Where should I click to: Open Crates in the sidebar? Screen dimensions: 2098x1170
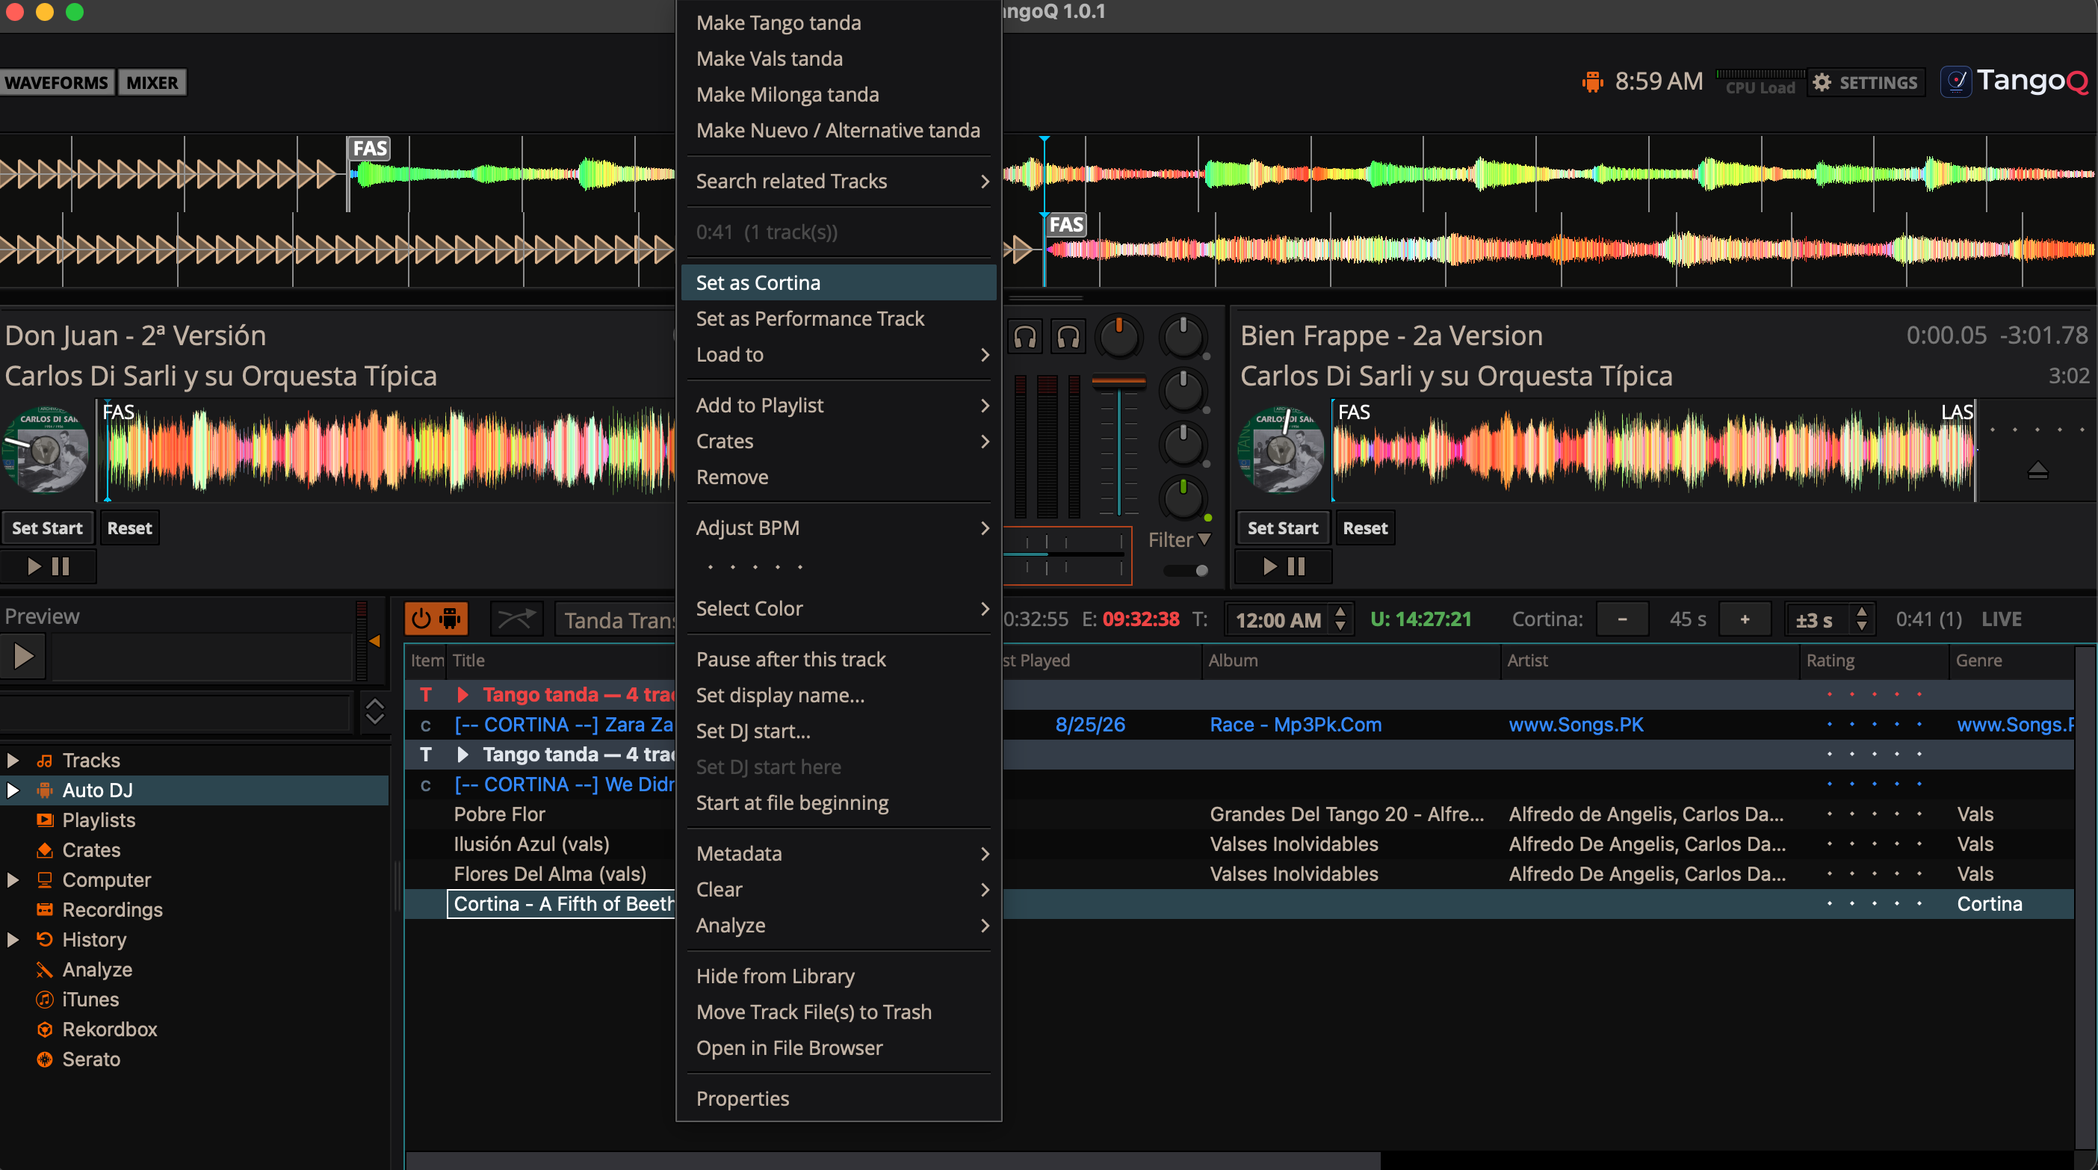[x=91, y=850]
